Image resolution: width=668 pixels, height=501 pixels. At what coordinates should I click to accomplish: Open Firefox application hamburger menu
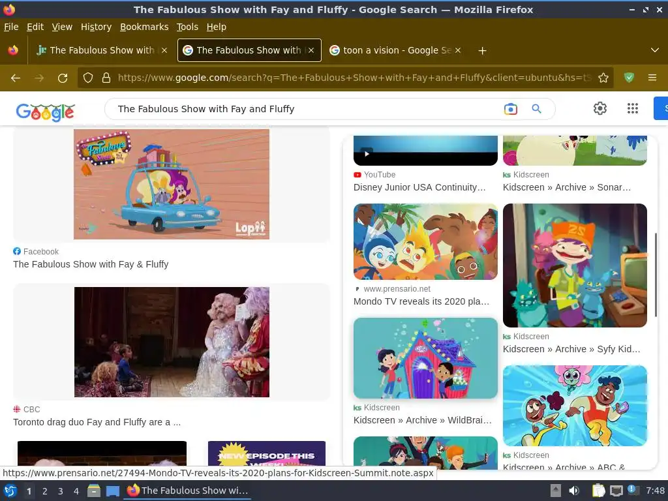[652, 78]
